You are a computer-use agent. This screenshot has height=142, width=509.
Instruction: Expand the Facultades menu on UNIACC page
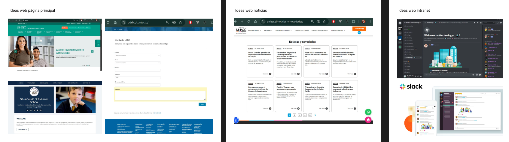pyautogui.click(x=268, y=30)
